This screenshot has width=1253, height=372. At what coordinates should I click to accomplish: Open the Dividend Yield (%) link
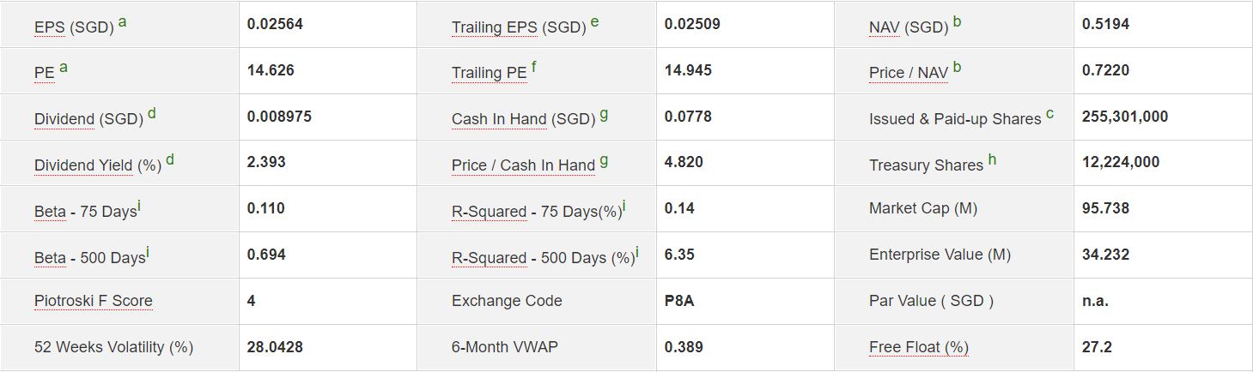[97, 165]
